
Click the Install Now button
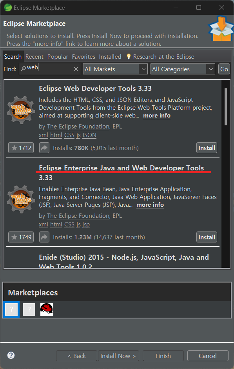point(118,356)
